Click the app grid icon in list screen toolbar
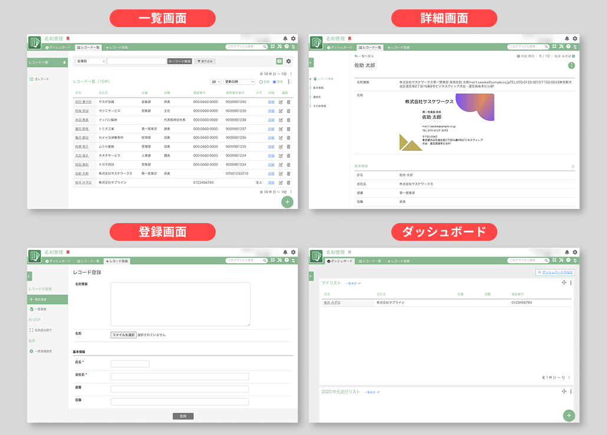The height and width of the screenshot is (435, 607). [x=272, y=47]
